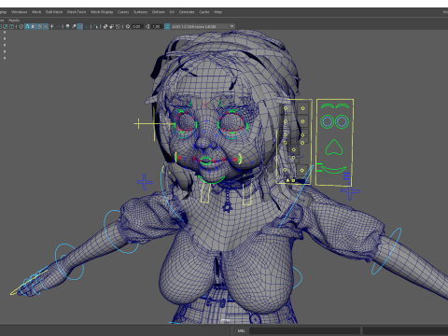Select the left eye circle in face GUI
Screen dimensions: 448x336
328,121
